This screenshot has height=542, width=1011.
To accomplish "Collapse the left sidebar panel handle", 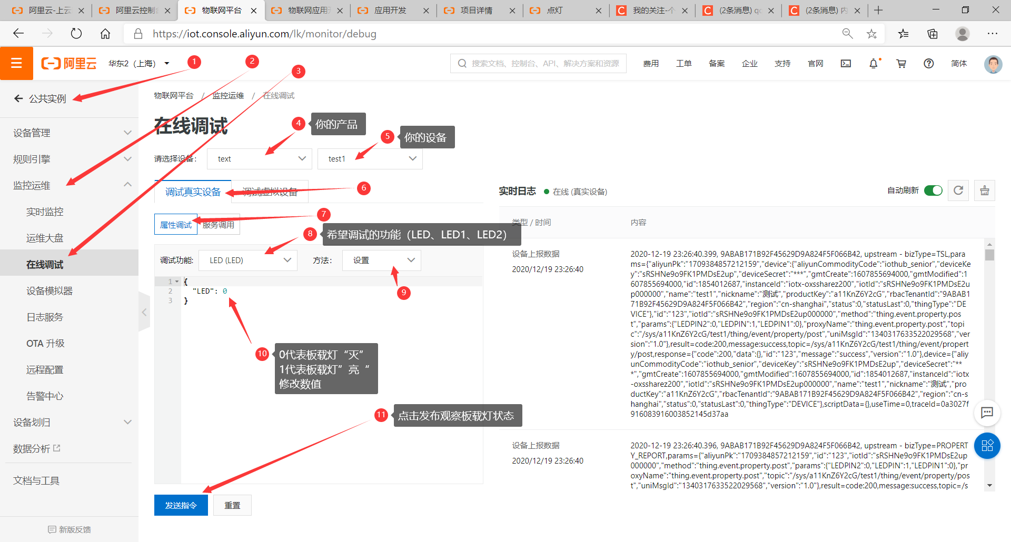I will tap(144, 312).
